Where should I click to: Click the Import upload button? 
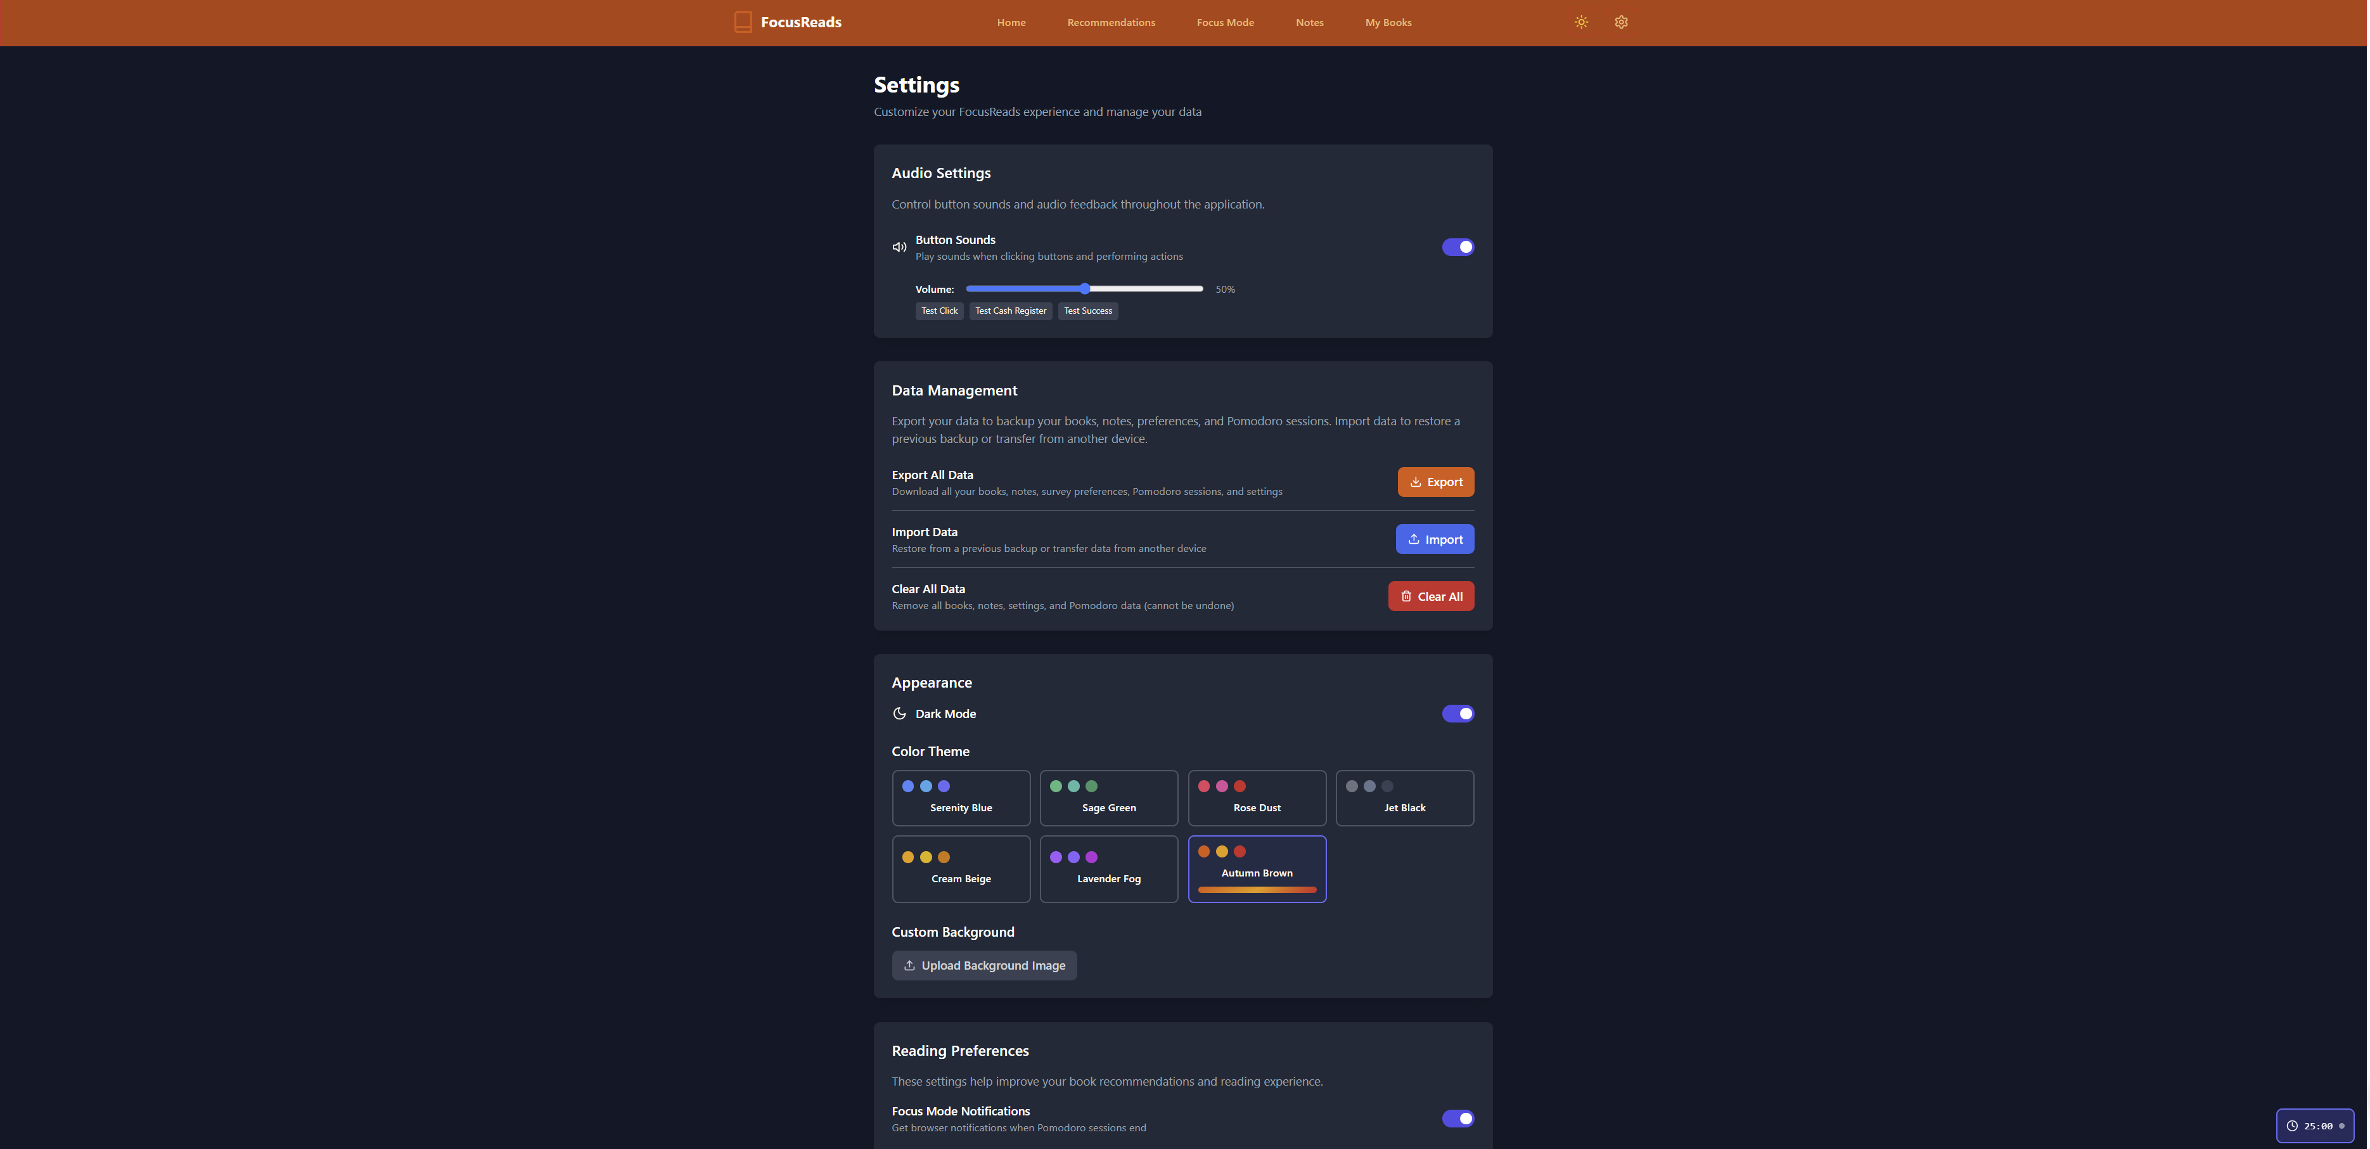1434,539
